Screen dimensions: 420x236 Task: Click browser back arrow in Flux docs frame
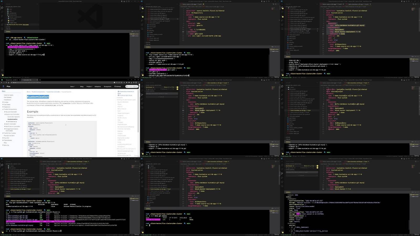click(2, 82)
